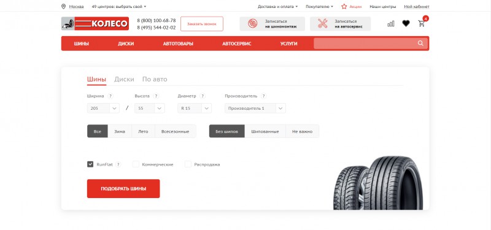This screenshot has width=491, height=230.
Task: Open УСЛУГИ in the red menu
Action: (288, 44)
